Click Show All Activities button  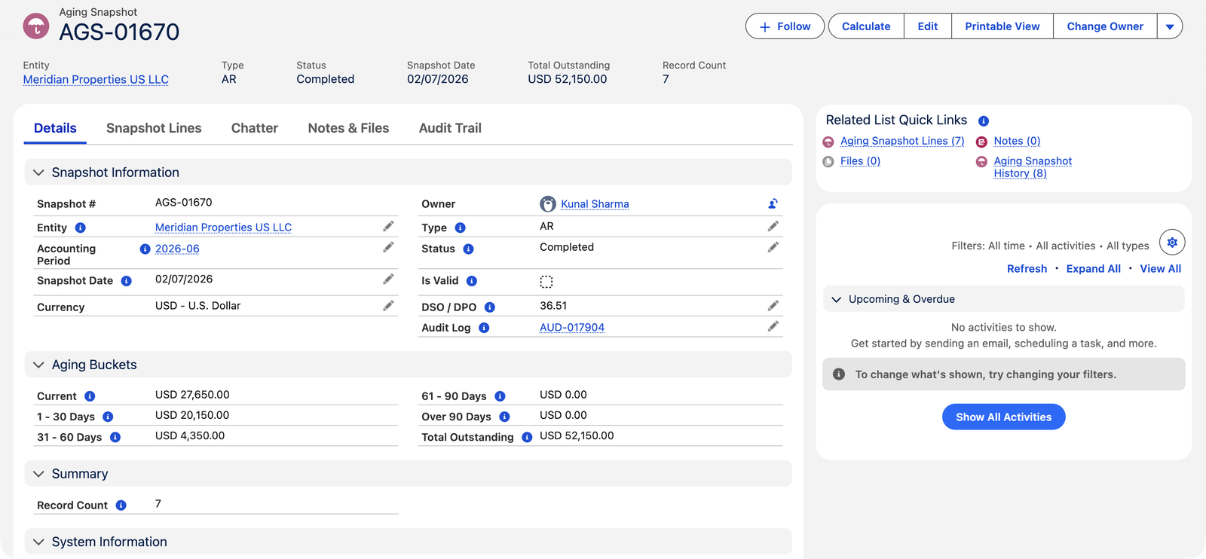click(1003, 417)
